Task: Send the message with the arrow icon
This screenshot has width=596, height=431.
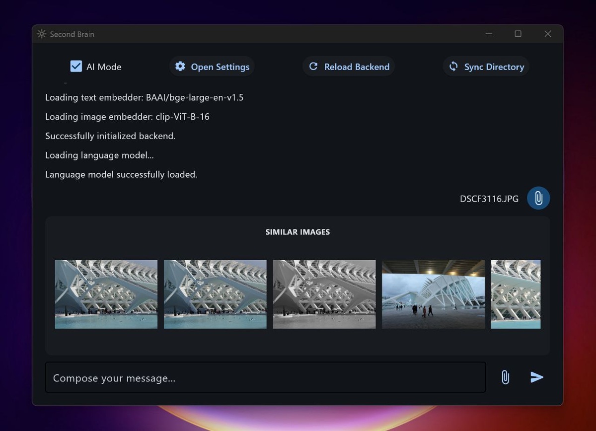Action: 537,377
